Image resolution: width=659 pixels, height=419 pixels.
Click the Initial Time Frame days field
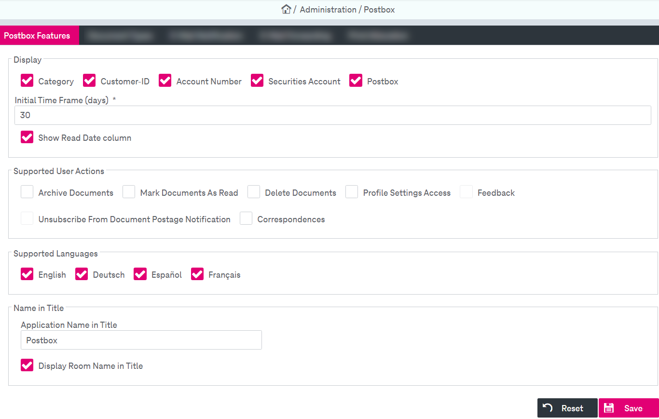pyautogui.click(x=332, y=115)
